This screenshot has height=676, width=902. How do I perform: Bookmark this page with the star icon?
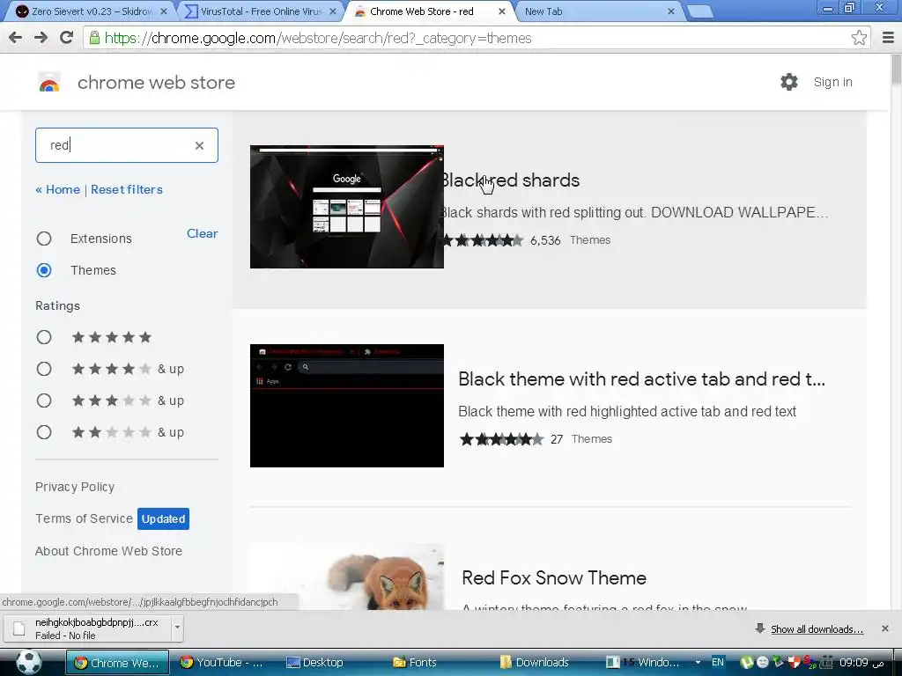click(x=859, y=38)
